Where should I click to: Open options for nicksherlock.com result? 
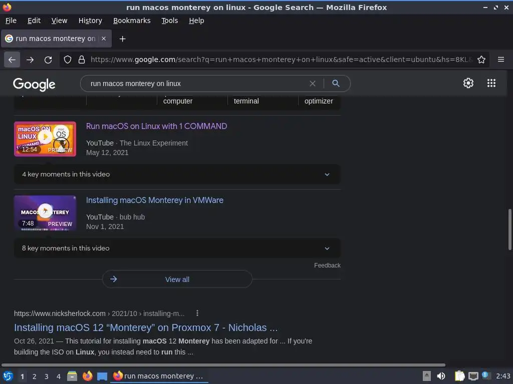coord(197,313)
